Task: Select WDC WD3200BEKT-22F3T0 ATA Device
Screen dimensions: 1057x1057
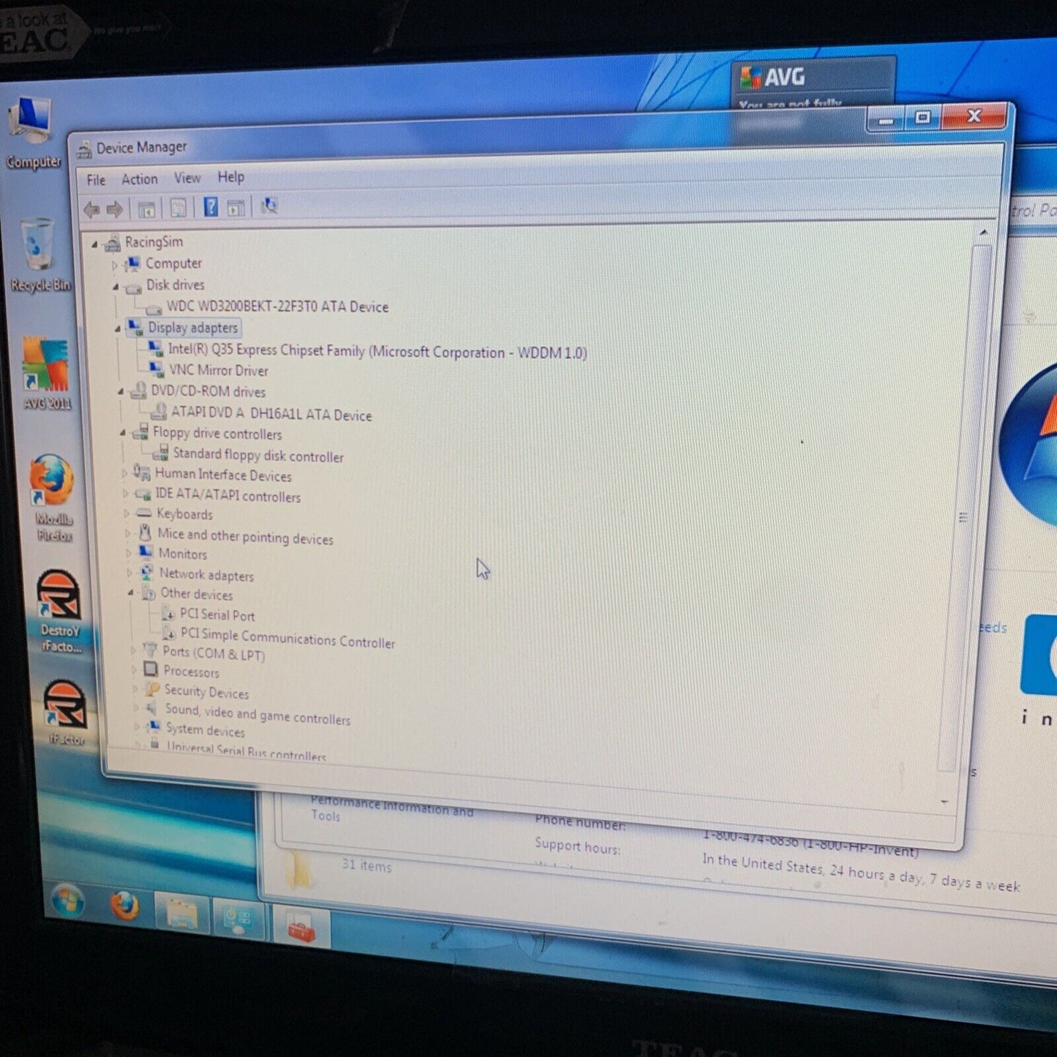Action: (277, 306)
